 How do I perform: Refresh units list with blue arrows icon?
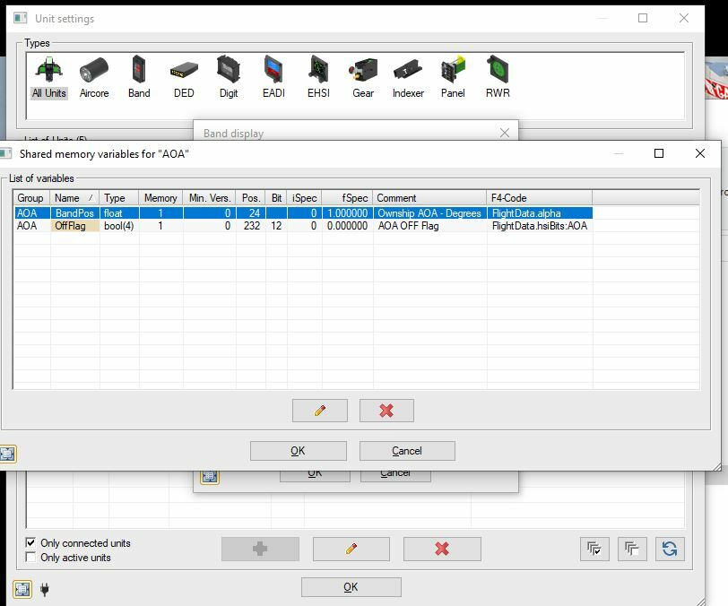[x=670, y=549]
